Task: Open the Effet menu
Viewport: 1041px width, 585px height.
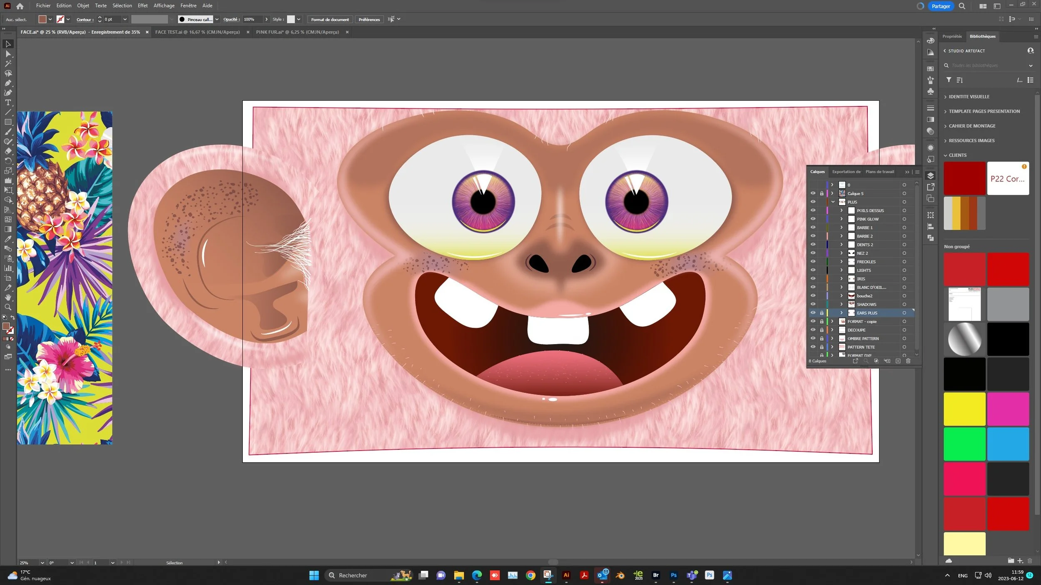Action: 142,6
